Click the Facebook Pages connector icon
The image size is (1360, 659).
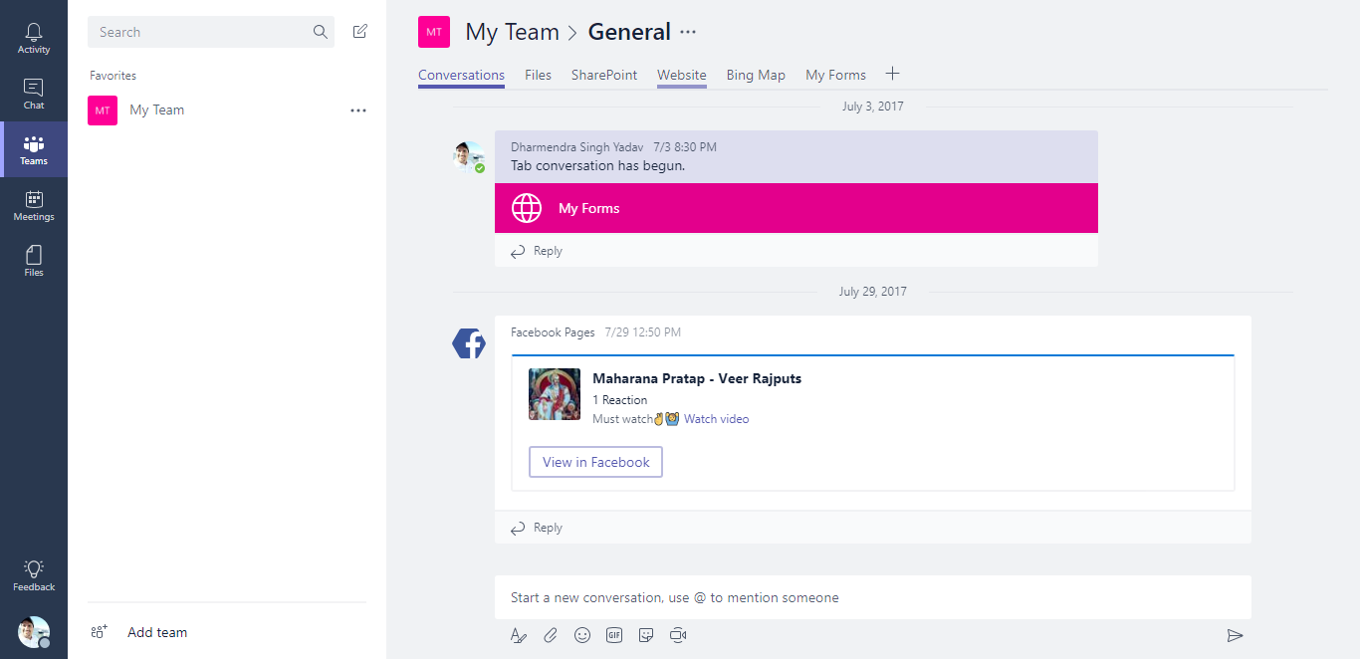tap(469, 343)
